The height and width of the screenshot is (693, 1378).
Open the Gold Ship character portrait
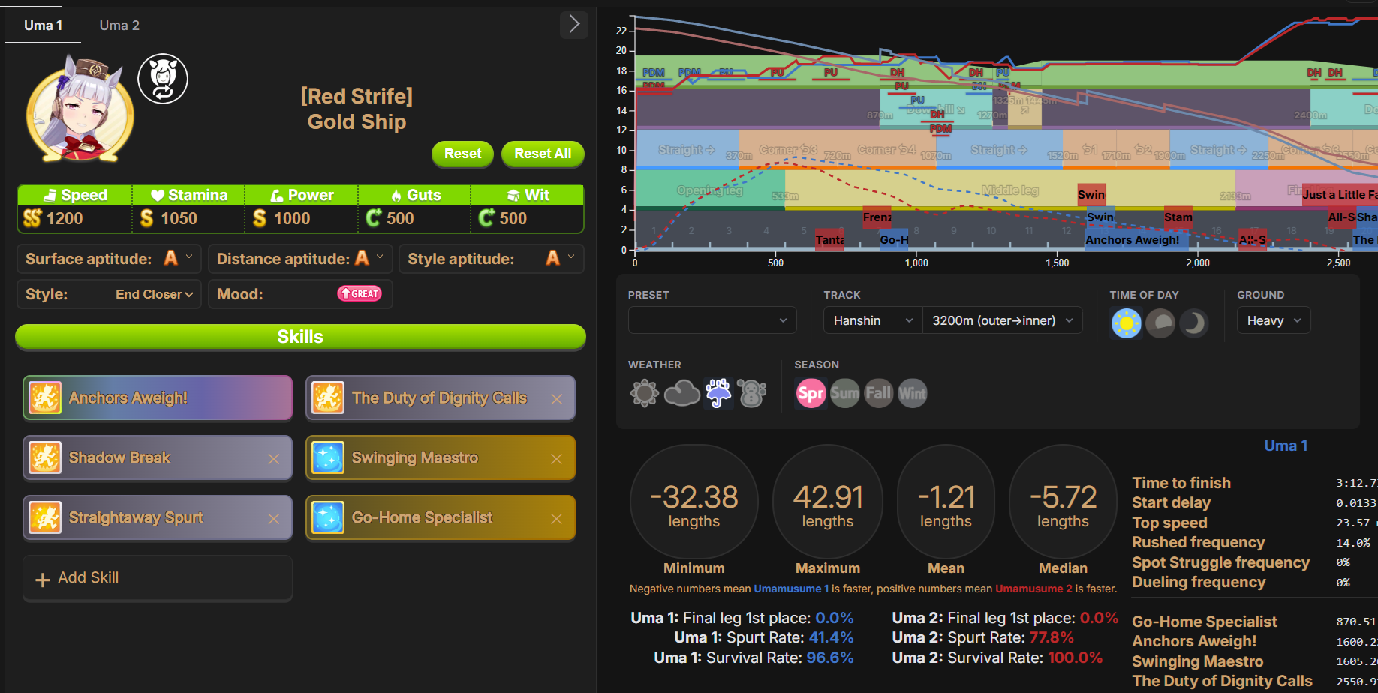(x=80, y=109)
